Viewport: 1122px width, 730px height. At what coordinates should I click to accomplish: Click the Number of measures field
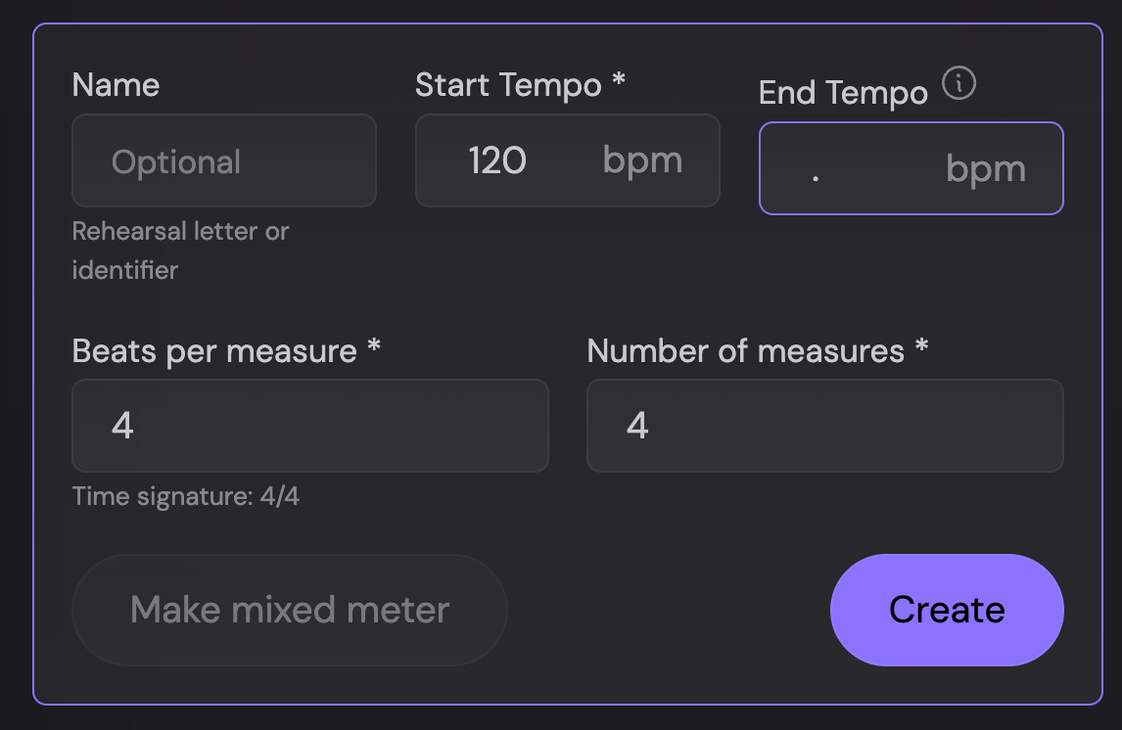[x=825, y=426]
